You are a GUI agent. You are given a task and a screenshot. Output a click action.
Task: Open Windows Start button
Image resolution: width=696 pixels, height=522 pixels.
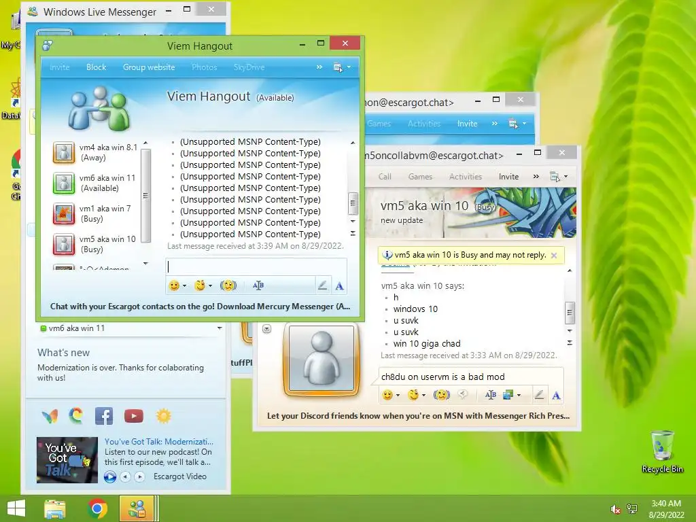[16, 508]
